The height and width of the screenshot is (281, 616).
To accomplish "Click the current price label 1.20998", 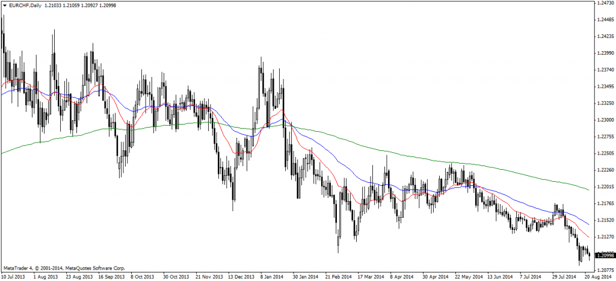I will (x=604, y=256).
